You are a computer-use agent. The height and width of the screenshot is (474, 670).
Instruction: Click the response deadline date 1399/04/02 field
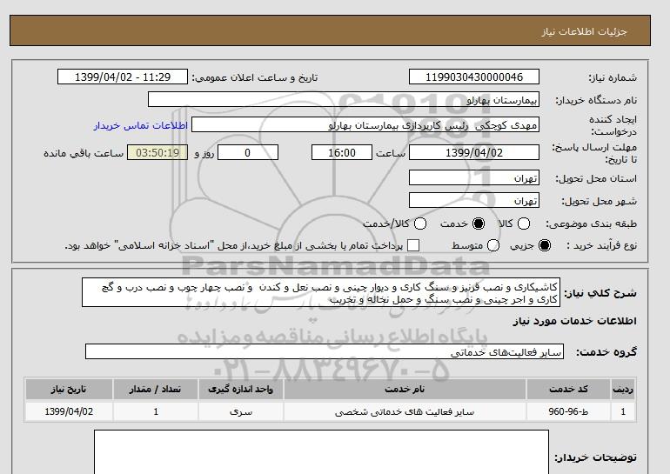474,152
